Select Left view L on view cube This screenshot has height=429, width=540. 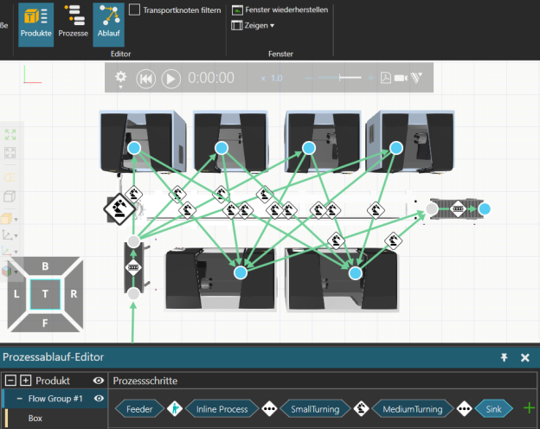16,294
